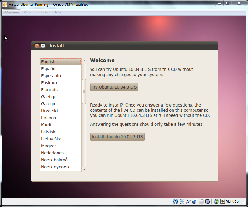Viewport: 248px width, 207px height.
Task: Click the mouse integration globe icon
Action: (x=216, y=202)
